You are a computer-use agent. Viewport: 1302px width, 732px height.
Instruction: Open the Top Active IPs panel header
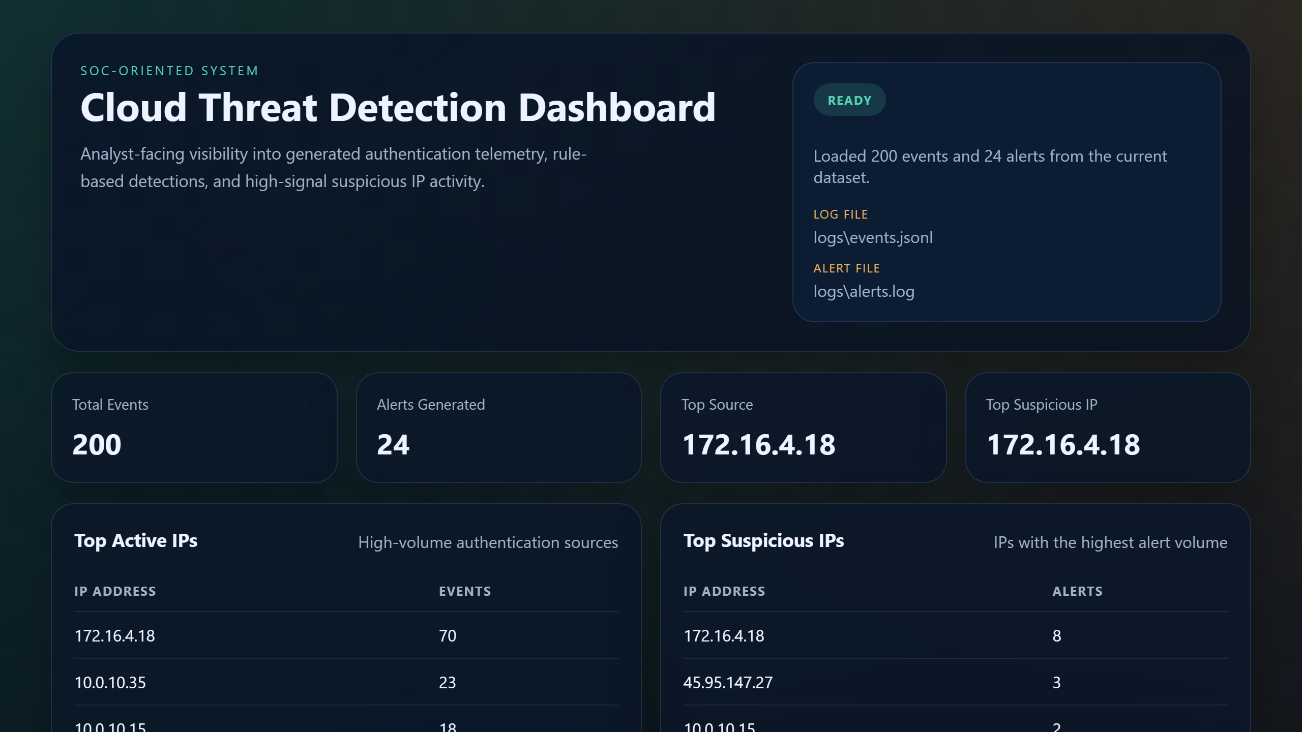point(136,541)
